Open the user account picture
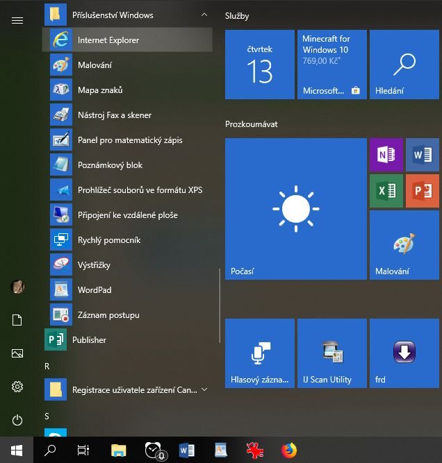 click(x=17, y=287)
